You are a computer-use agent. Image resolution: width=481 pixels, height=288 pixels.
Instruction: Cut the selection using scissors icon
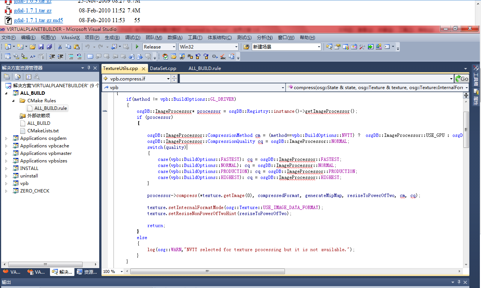click(x=60, y=47)
